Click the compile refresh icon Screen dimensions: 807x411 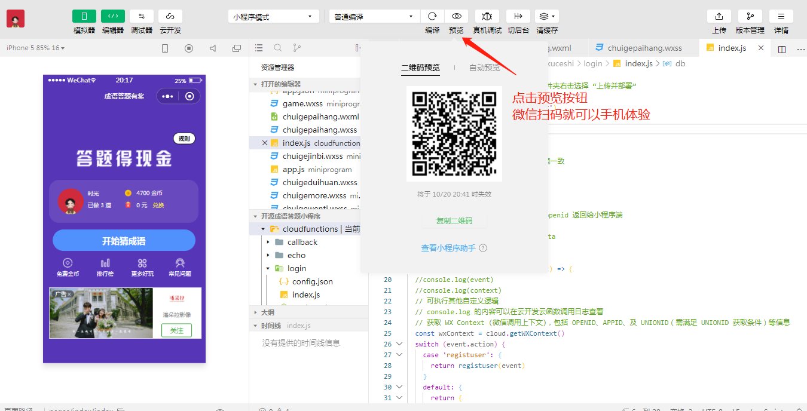pos(432,16)
